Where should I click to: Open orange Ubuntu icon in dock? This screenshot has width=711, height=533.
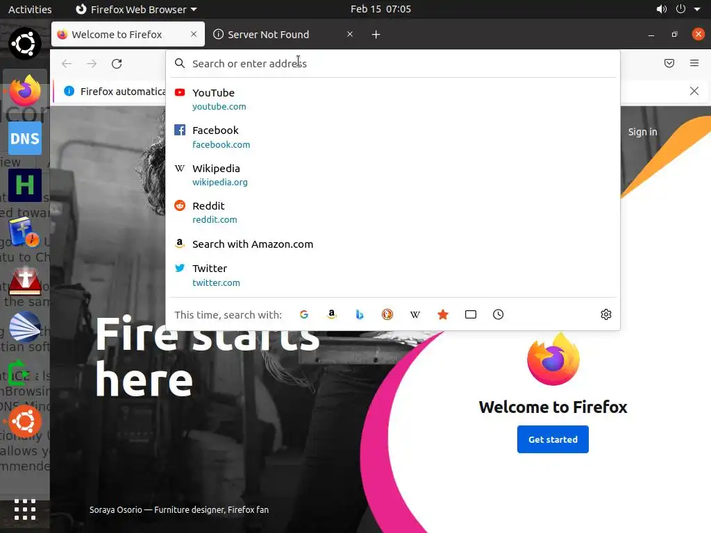coord(25,421)
